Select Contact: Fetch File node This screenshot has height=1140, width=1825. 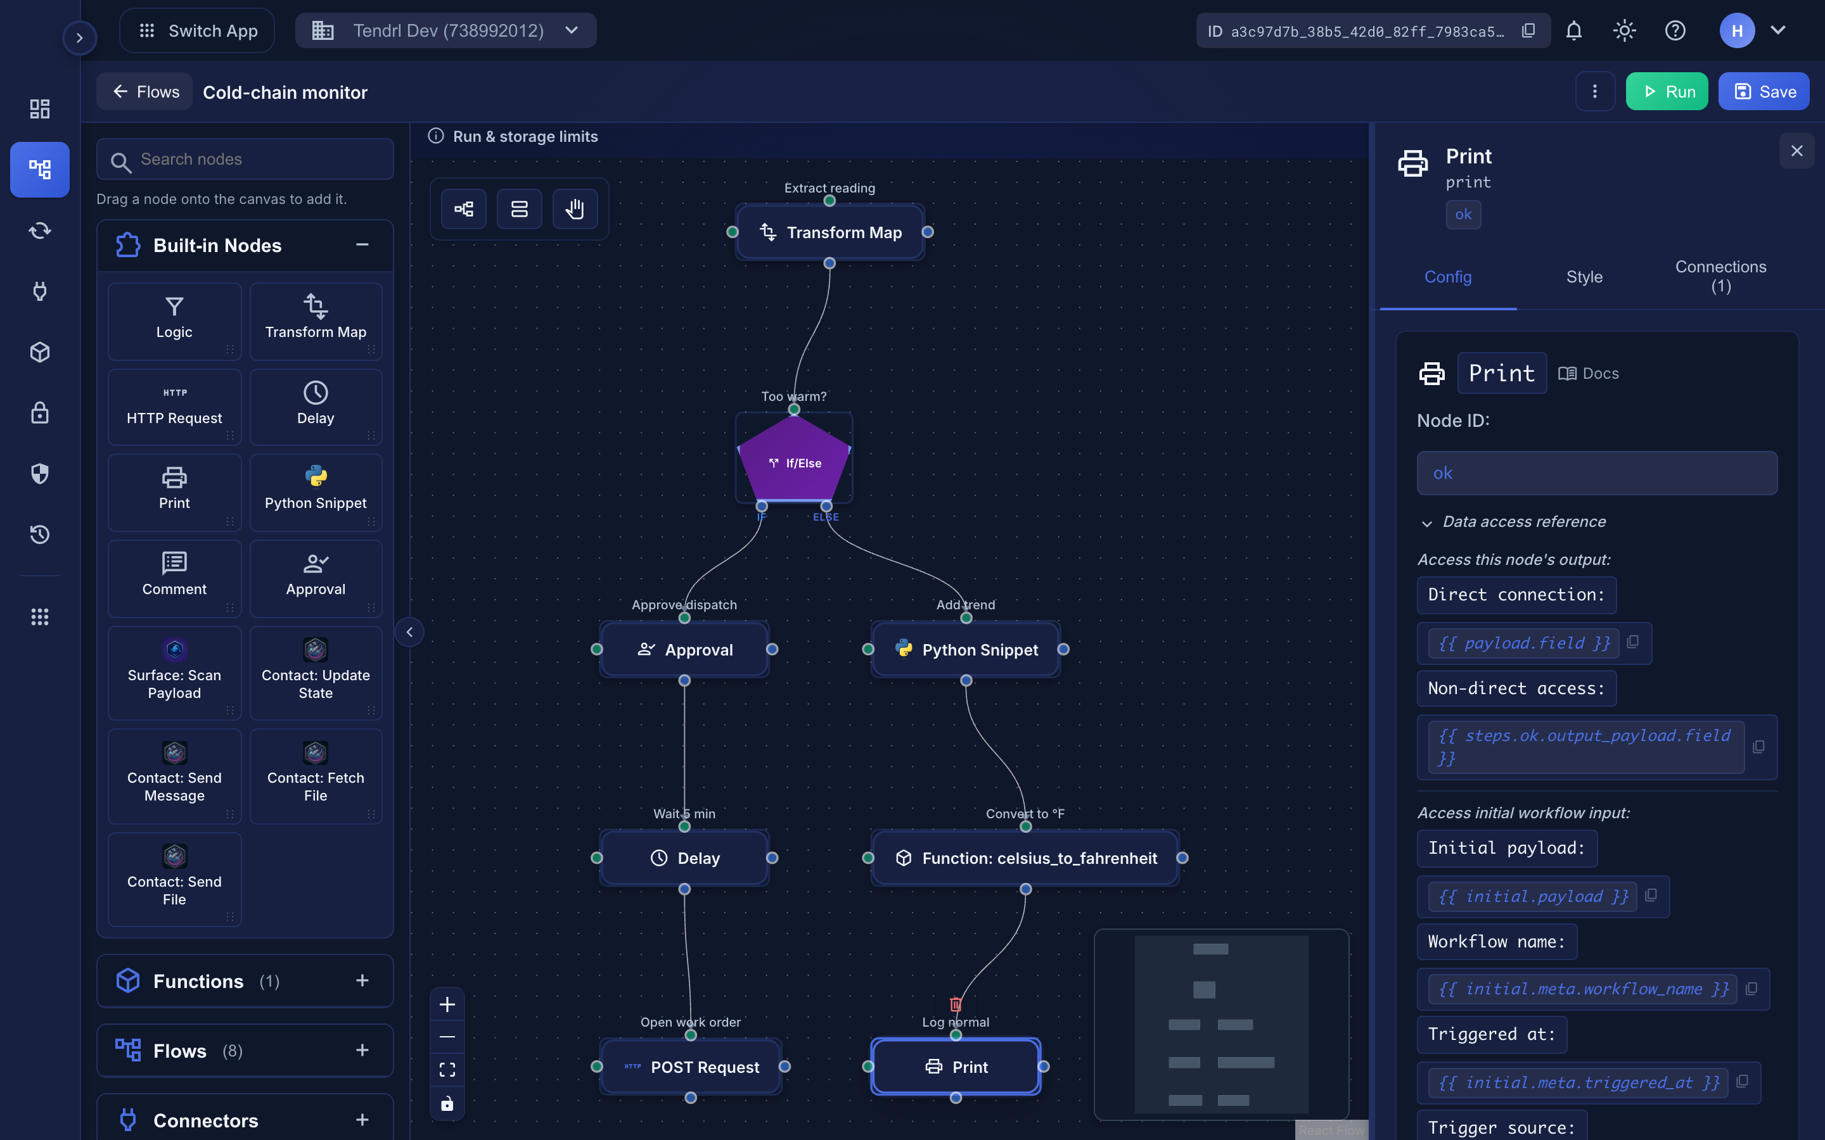click(x=315, y=775)
